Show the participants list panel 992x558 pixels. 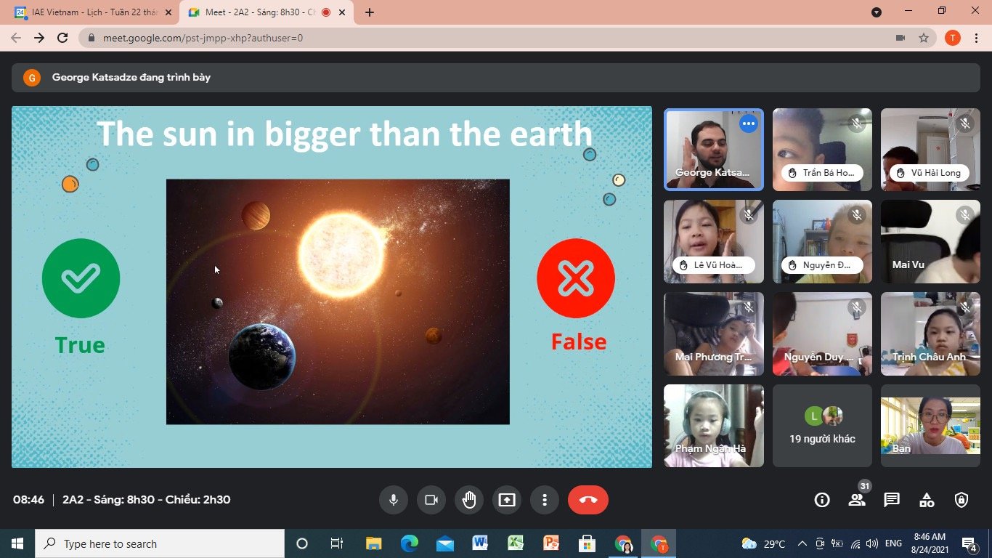(x=857, y=500)
